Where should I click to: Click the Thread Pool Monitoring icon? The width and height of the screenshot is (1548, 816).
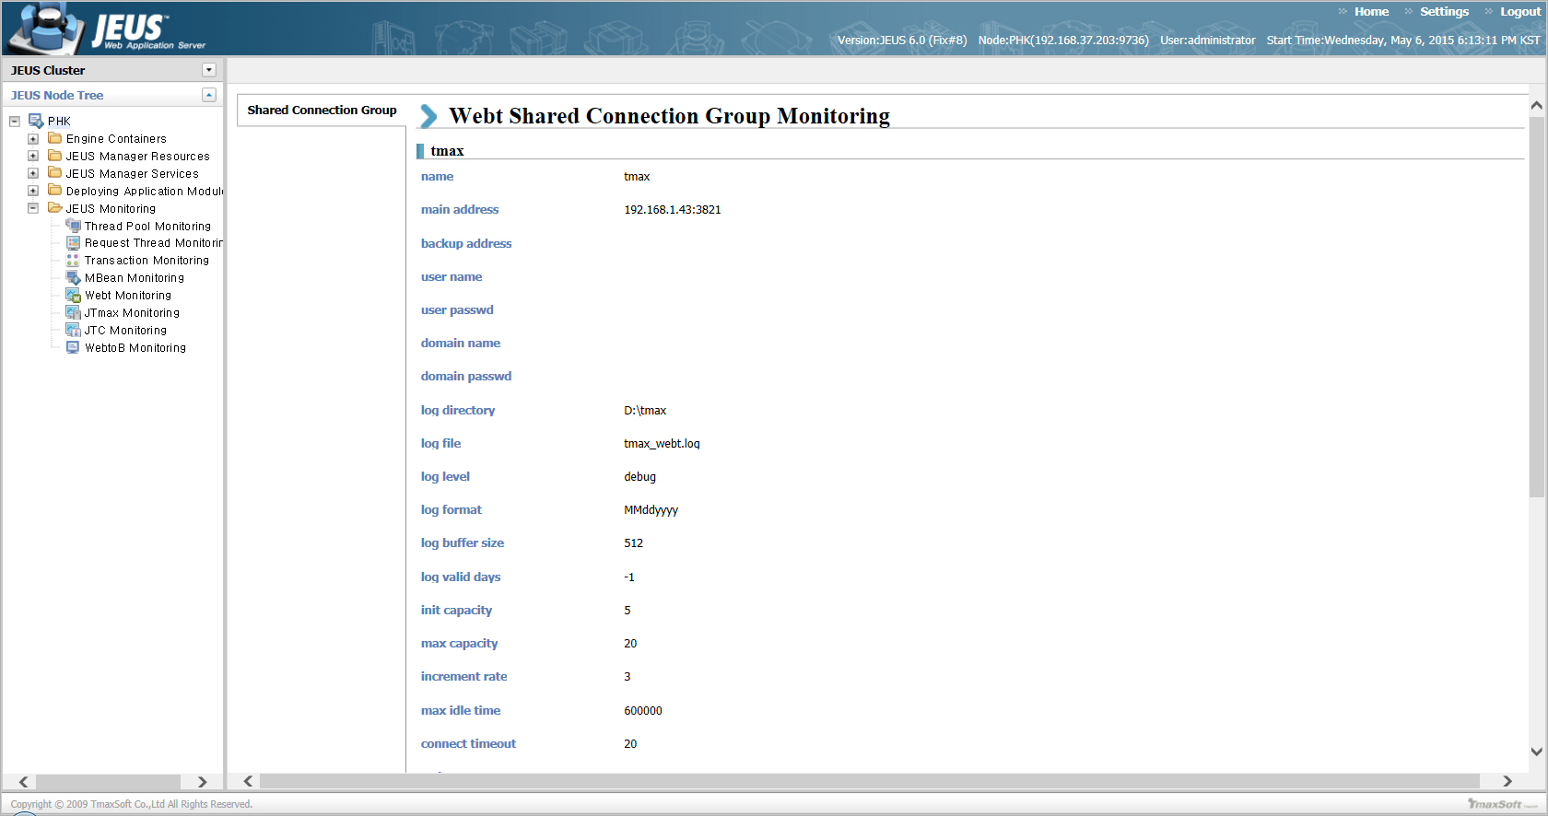click(x=73, y=226)
